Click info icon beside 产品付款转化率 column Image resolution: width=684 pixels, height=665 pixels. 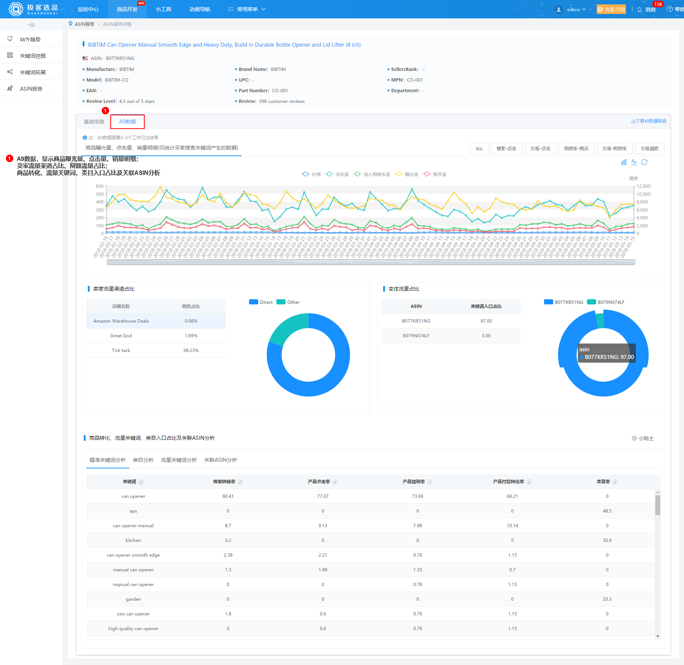point(529,482)
